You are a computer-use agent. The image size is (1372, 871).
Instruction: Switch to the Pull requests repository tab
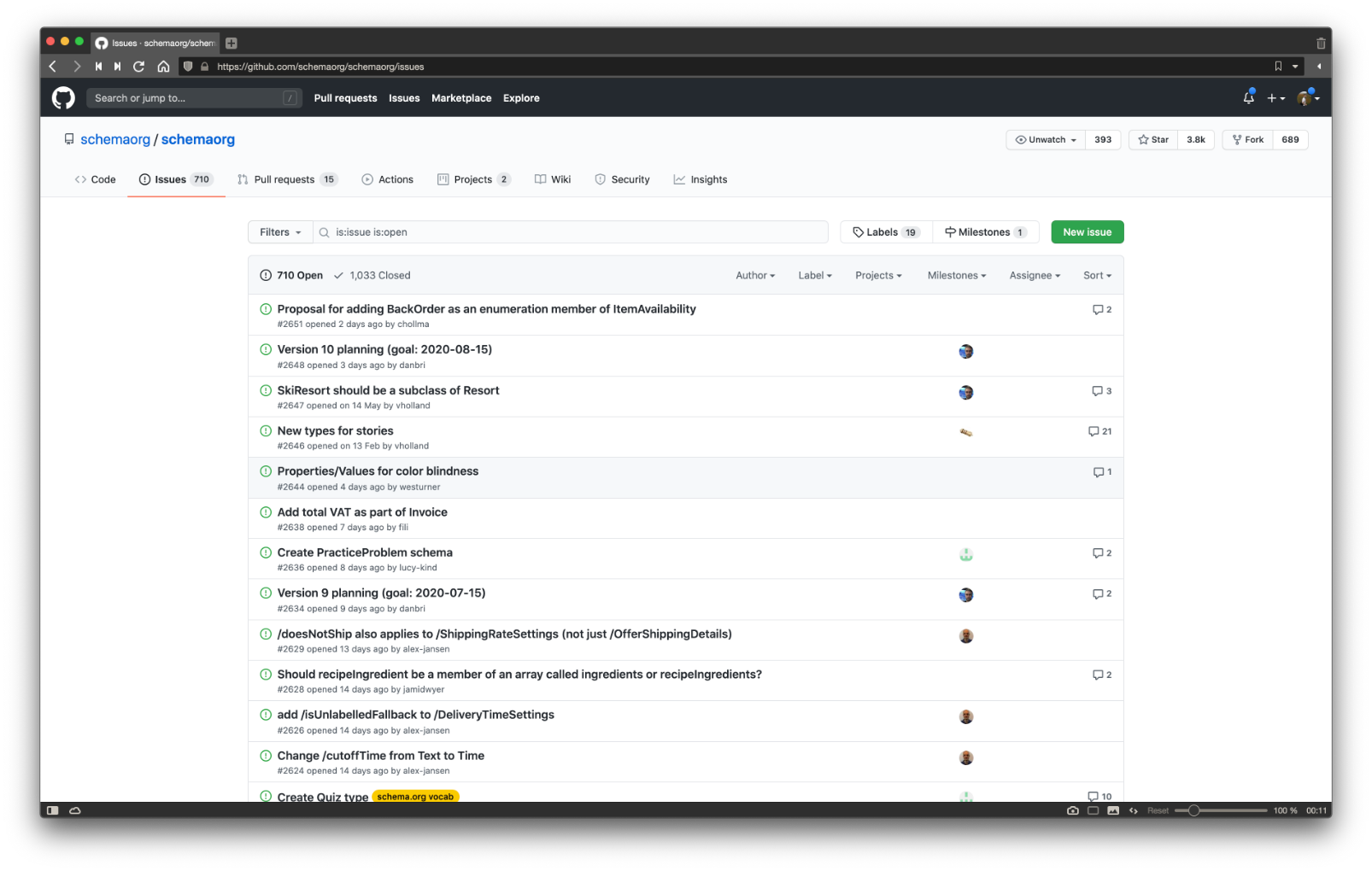[x=287, y=179]
